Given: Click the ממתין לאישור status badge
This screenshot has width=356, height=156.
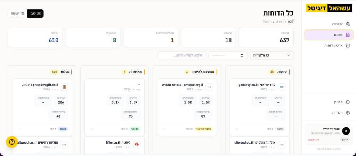Looking at the screenshot, I should [x=204, y=129].
